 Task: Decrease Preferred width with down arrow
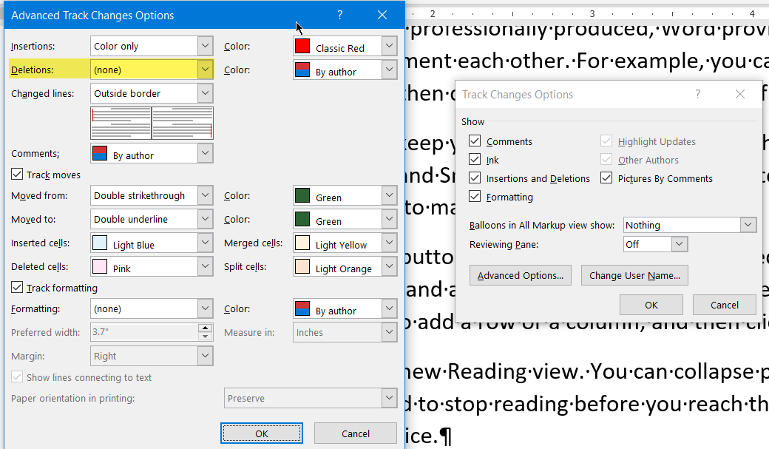tap(206, 337)
